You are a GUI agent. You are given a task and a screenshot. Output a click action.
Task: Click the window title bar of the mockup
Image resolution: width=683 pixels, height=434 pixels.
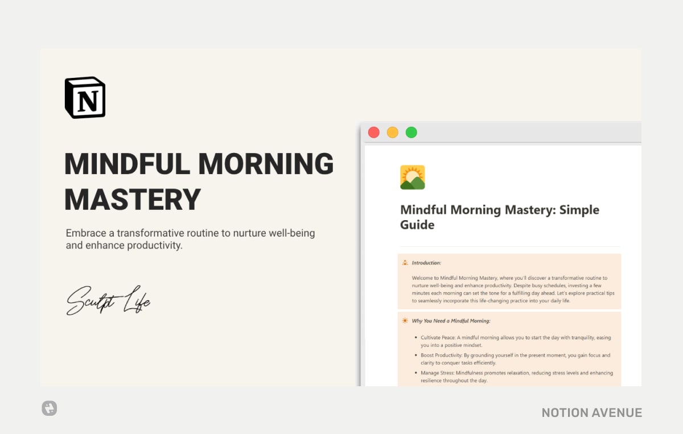[x=512, y=132]
